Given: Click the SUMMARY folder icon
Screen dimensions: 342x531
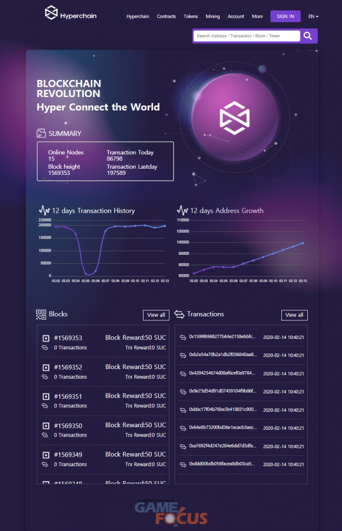Looking at the screenshot, I should (41, 133).
